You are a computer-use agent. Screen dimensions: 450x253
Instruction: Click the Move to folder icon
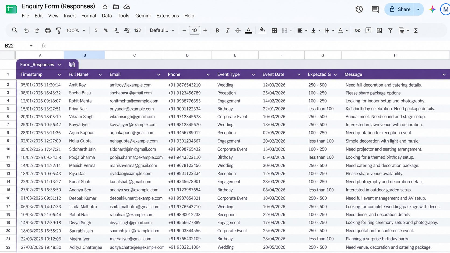tap(116, 7)
